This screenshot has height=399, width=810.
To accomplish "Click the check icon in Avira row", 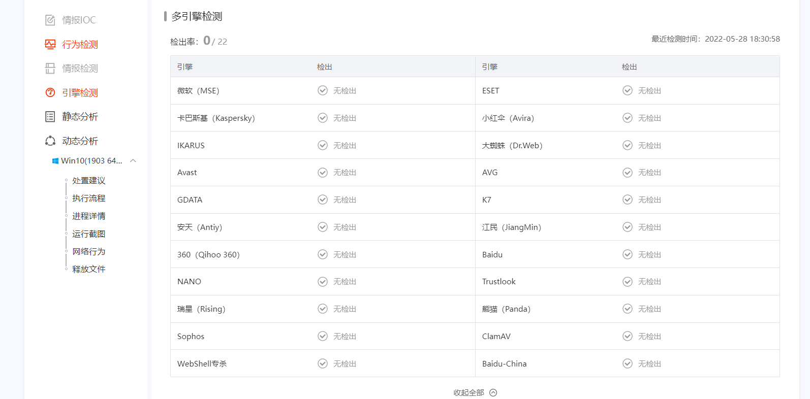I will (x=628, y=118).
